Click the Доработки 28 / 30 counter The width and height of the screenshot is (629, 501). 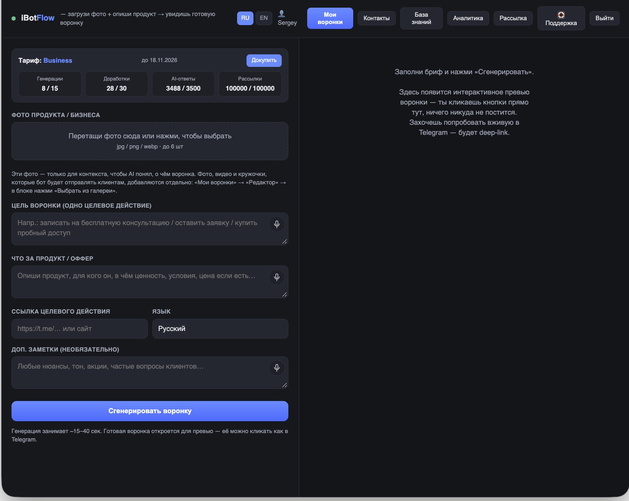tap(116, 84)
